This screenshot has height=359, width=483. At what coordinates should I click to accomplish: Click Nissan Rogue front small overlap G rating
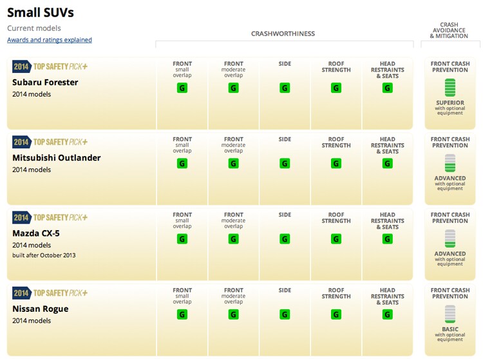tap(182, 315)
